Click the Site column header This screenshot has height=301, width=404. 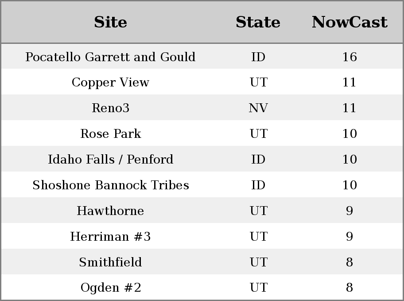pyautogui.click(x=110, y=22)
